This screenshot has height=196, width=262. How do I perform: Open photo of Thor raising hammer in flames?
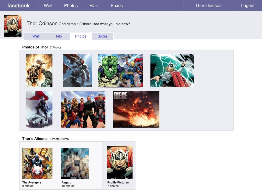pyautogui.click(x=39, y=71)
